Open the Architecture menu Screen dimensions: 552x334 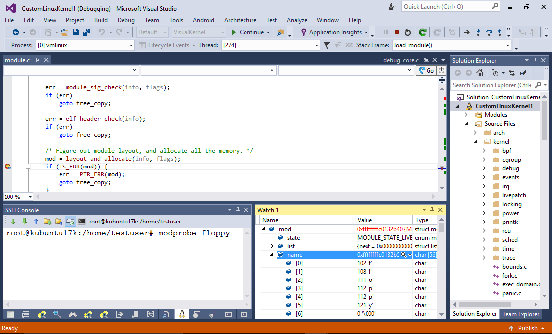240,20
